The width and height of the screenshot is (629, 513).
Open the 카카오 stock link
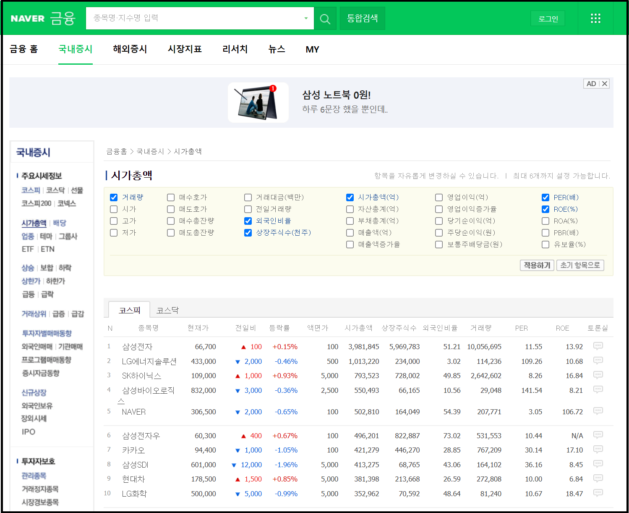tap(133, 450)
